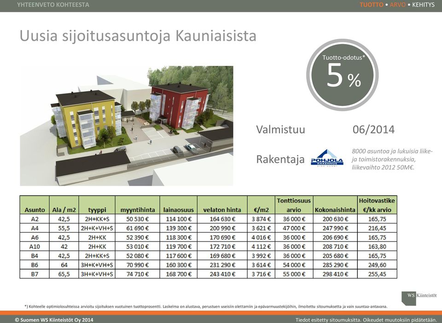Click the lainaosuus value 160 300 €
Image resolution: width=442 pixels, height=323 pixels.
click(x=179, y=265)
